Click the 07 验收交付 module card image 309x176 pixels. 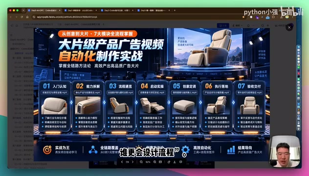pos(249,106)
